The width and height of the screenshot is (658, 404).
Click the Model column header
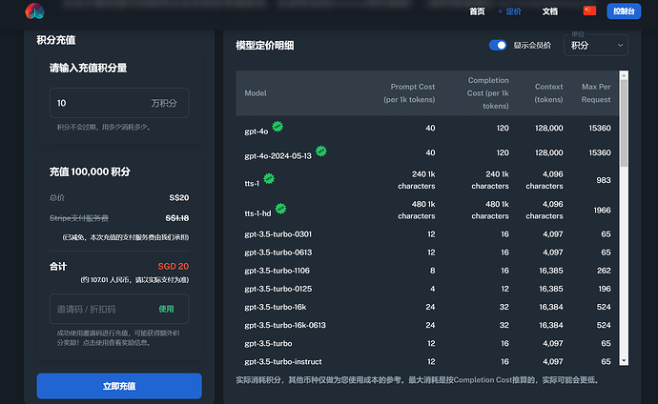(x=256, y=93)
